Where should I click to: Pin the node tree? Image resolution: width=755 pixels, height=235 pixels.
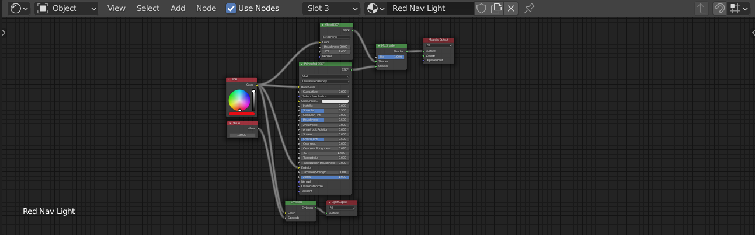529,8
